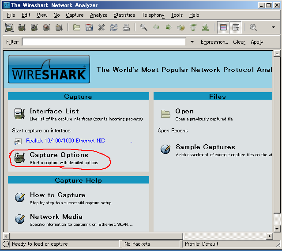Toggle the colorize packet list icon
Viewport: 282px width, 251px height.
click(223, 27)
